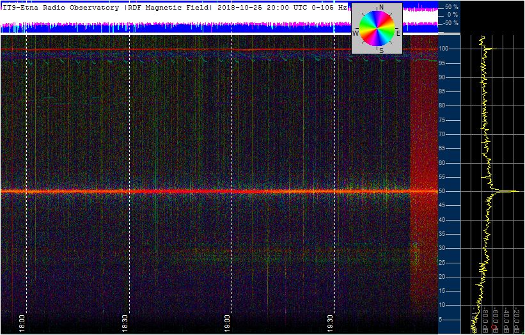This screenshot has height=335, width=525.
Task: Click the direction color wheel compass
Action: [x=377, y=28]
